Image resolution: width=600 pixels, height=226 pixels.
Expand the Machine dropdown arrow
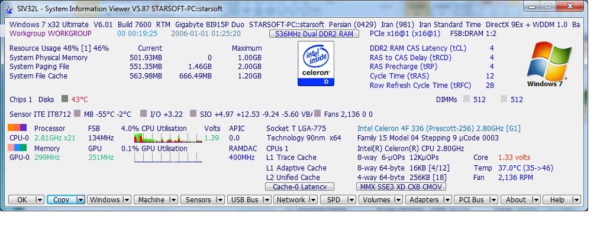pos(173,199)
